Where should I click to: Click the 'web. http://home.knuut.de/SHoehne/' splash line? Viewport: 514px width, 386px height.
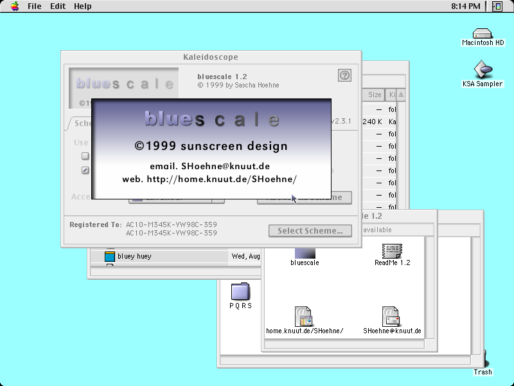pyautogui.click(x=209, y=179)
